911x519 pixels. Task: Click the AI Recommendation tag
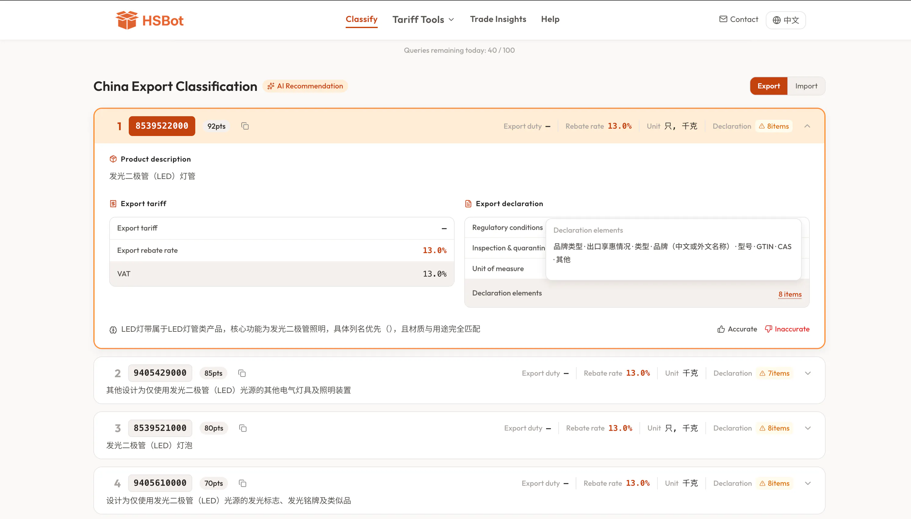[x=305, y=86]
